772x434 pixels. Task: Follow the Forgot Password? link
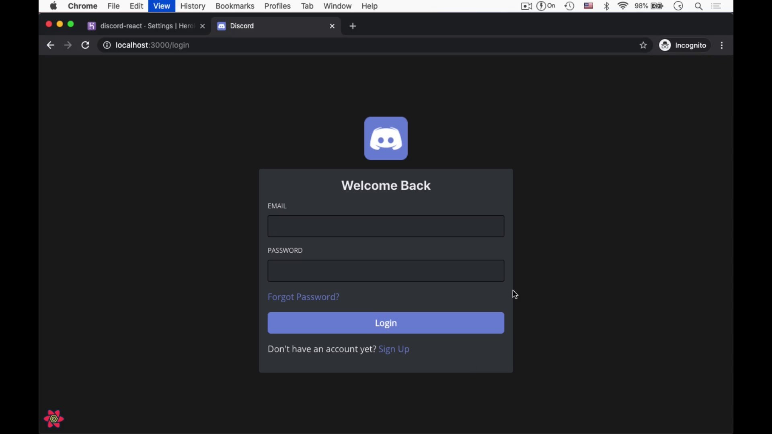click(x=303, y=297)
